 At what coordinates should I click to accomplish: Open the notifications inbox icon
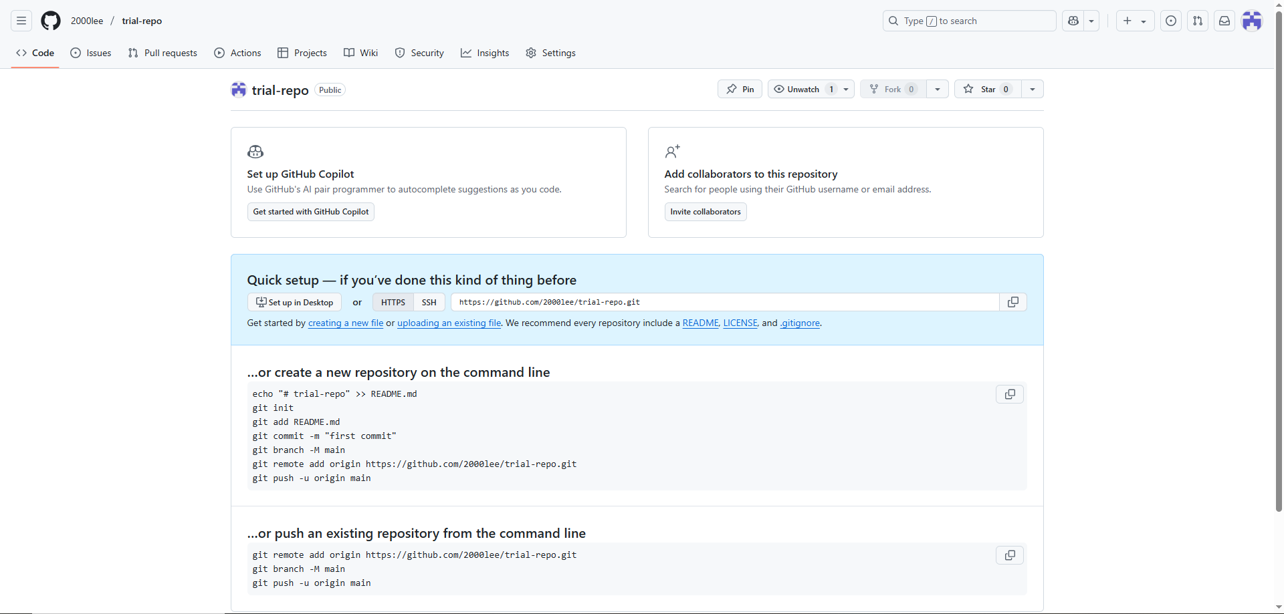tap(1224, 21)
